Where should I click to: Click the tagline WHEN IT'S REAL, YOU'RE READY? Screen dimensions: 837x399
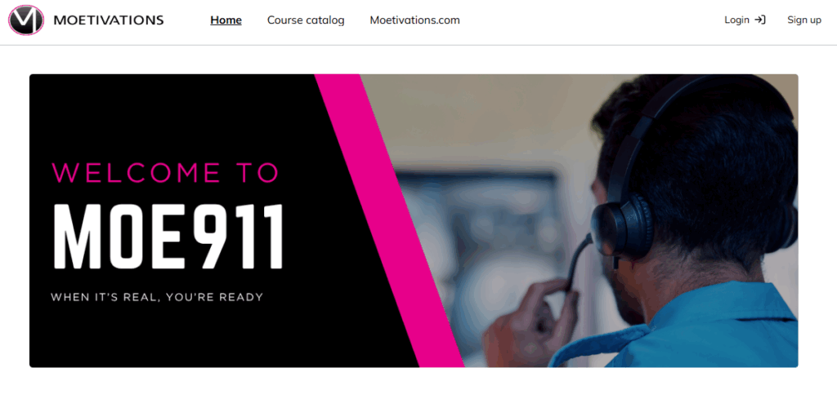157,297
